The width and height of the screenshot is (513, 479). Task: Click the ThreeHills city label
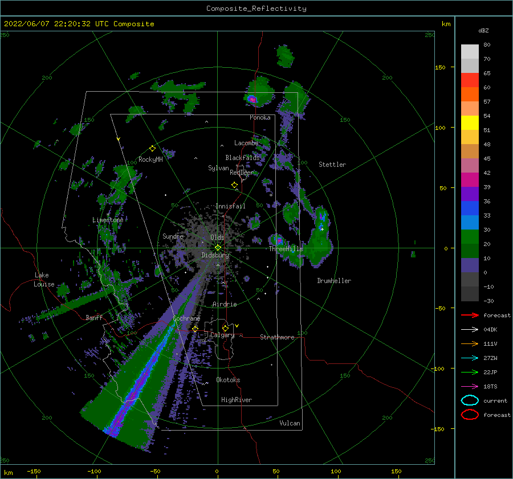point(286,249)
